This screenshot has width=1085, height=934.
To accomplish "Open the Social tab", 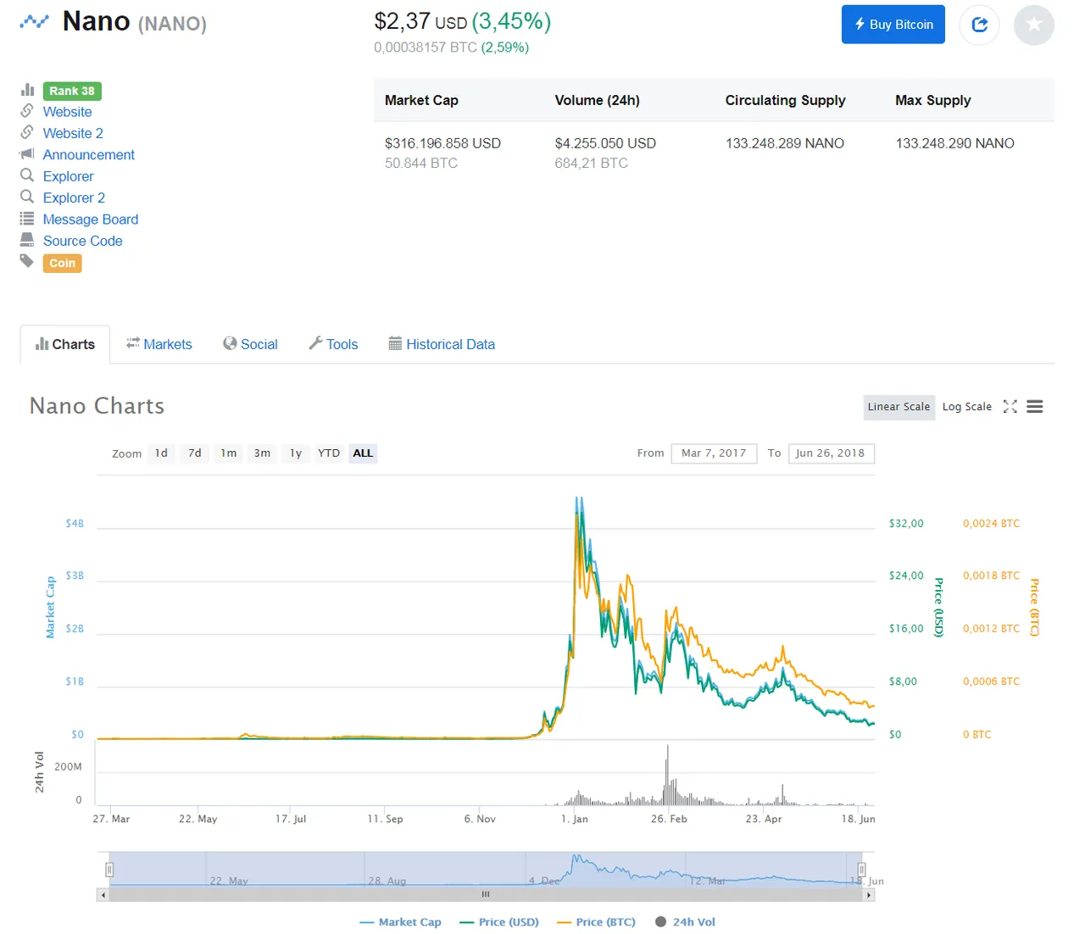I will pyautogui.click(x=250, y=344).
